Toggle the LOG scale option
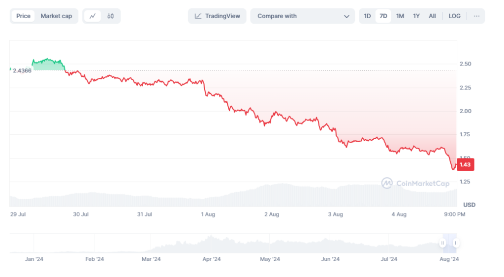Image resolution: width=504 pixels, height=277 pixels. tap(454, 16)
